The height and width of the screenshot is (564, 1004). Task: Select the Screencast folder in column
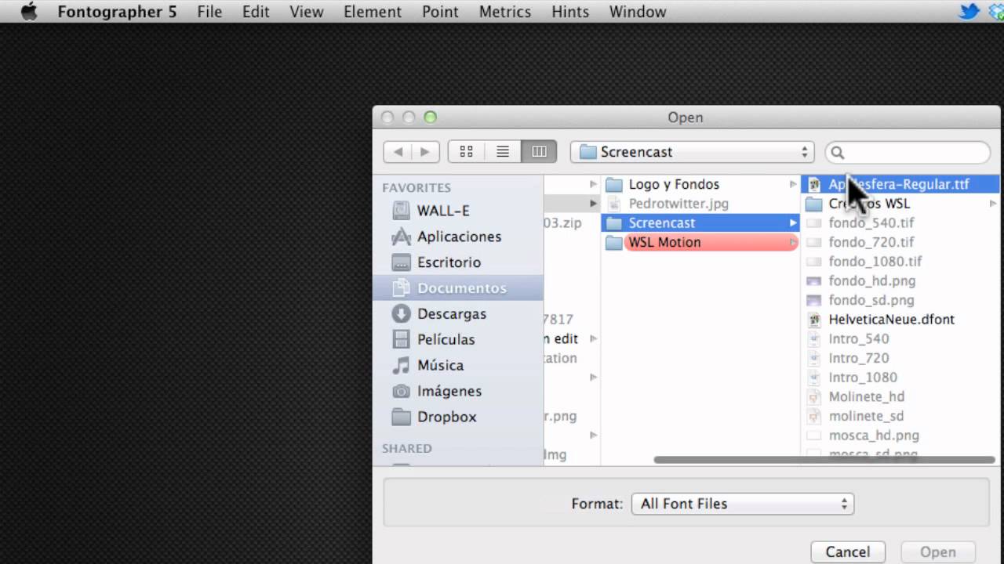coord(700,222)
